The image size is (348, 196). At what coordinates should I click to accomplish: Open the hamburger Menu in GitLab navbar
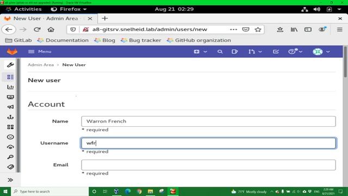pyautogui.click(x=40, y=52)
